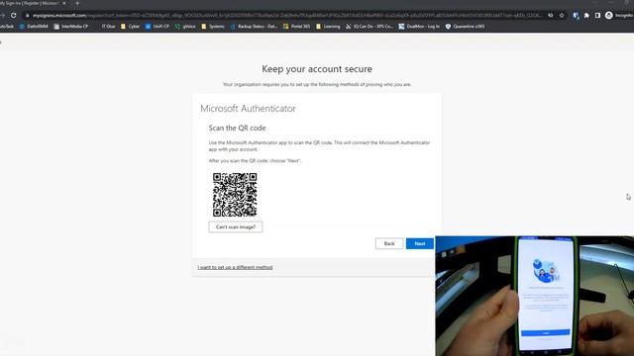This screenshot has height=356, width=634.
Task: Reload the page with the refresh icon
Action: (13, 16)
